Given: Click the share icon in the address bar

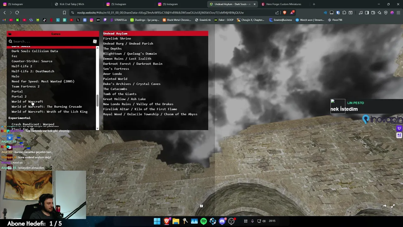Looking at the screenshot, I should point(277,13).
